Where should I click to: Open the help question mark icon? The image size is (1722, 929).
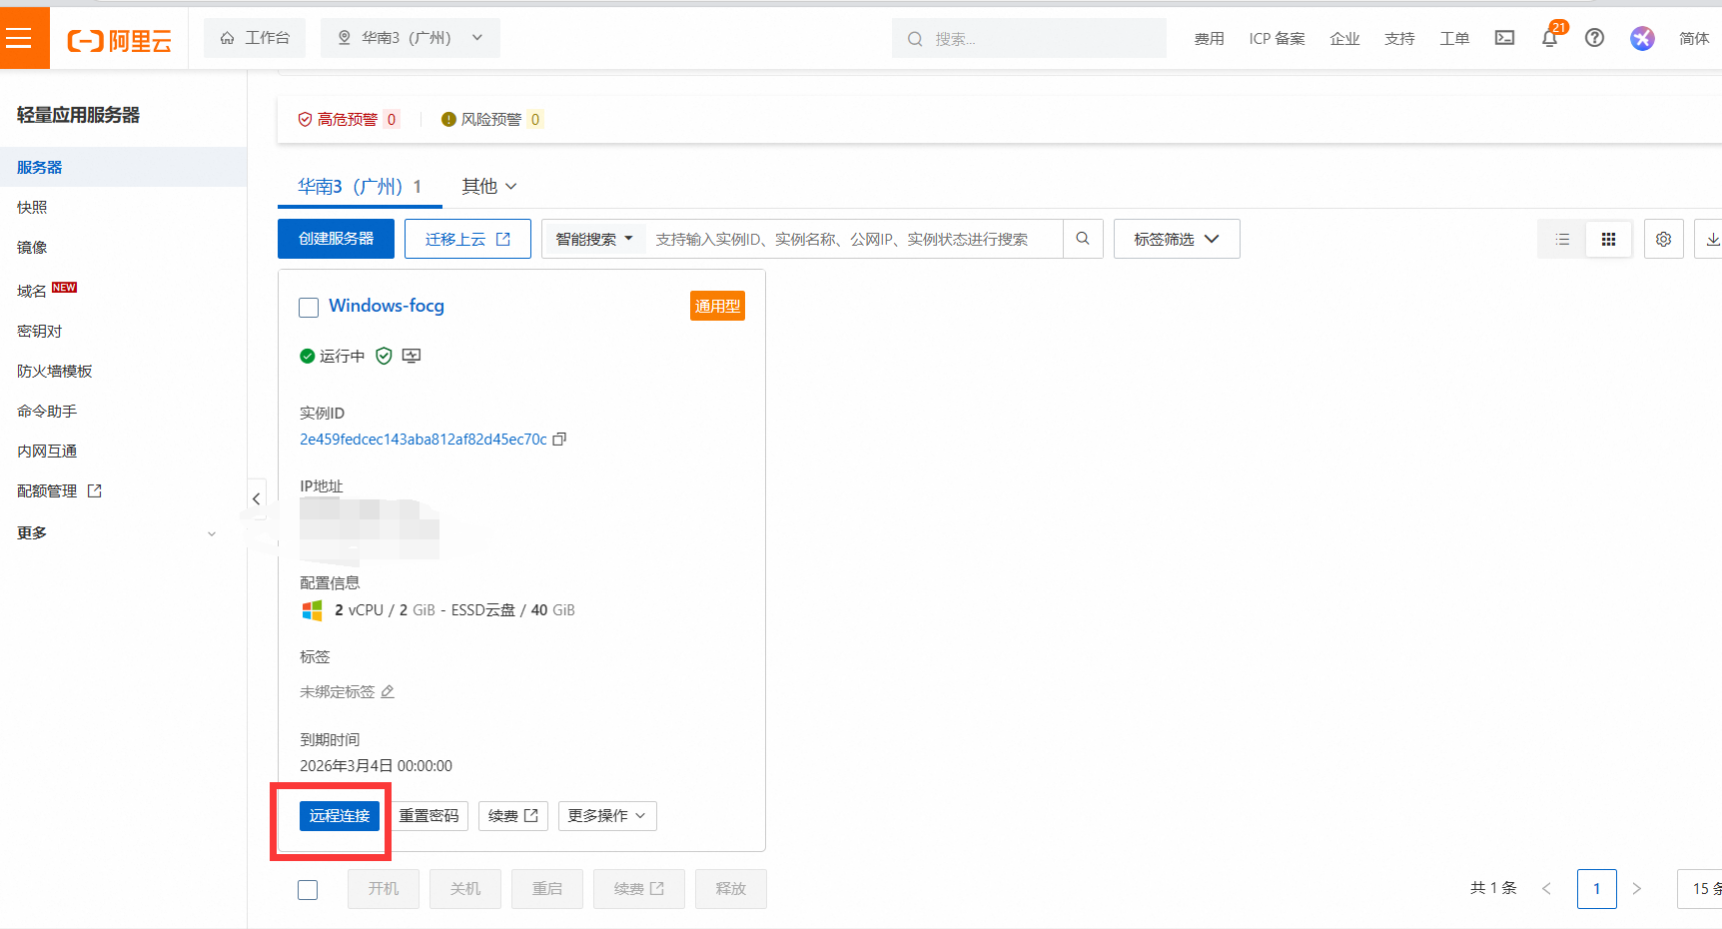(x=1595, y=38)
